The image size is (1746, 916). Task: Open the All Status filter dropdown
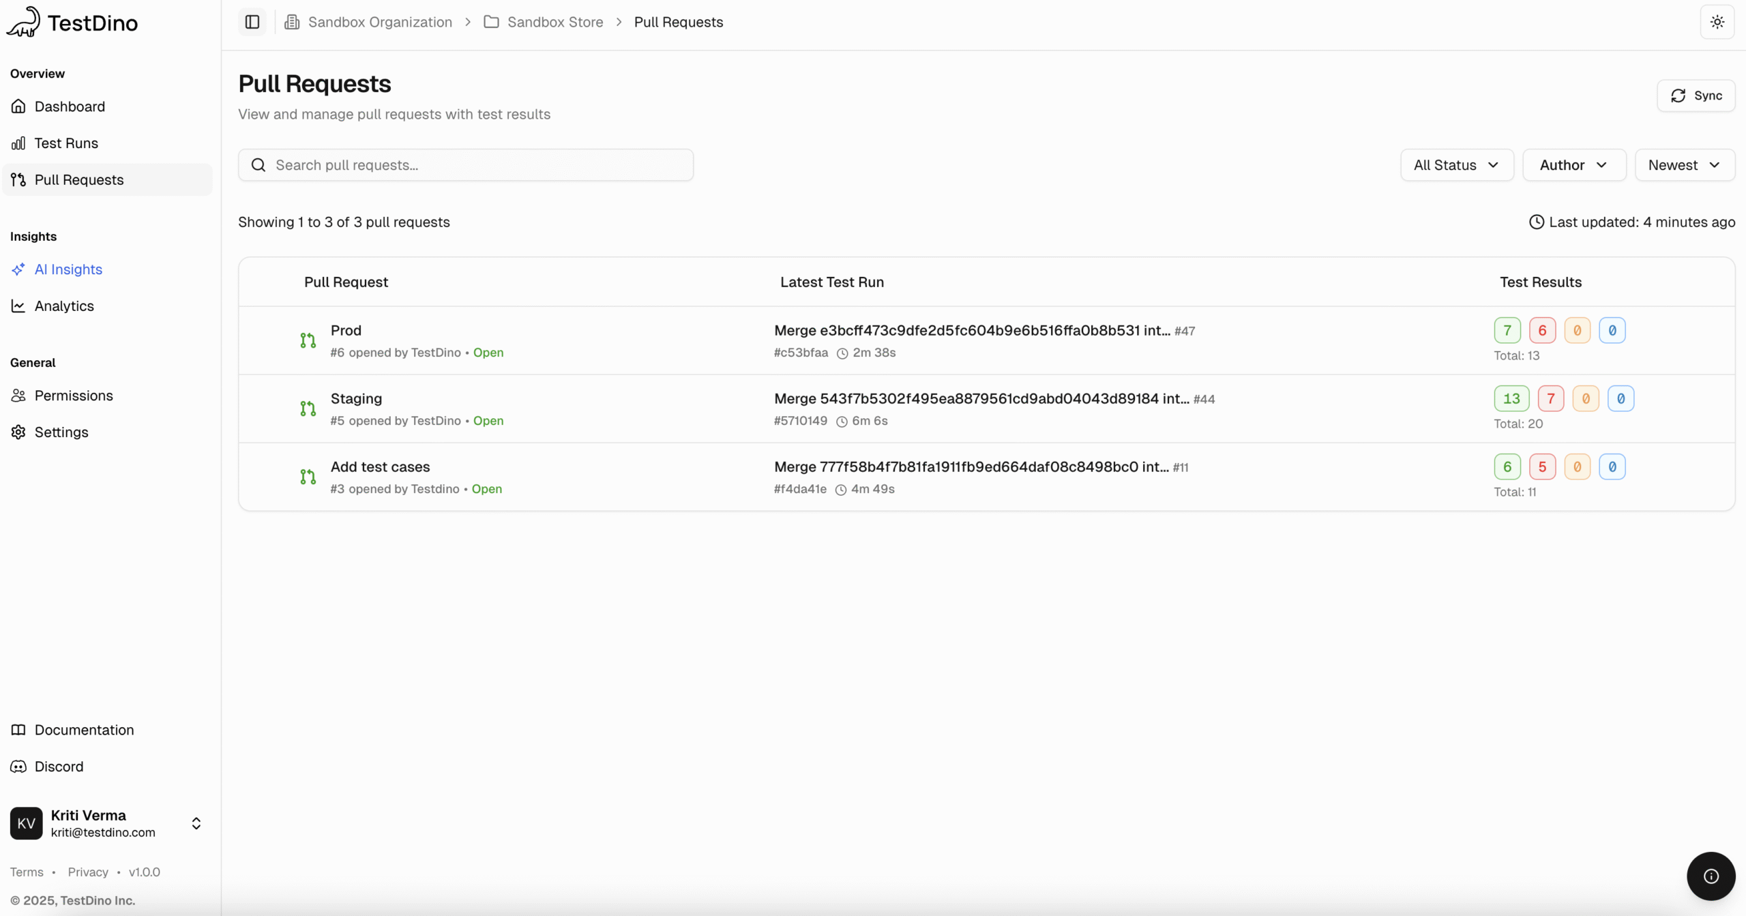click(1456, 164)
